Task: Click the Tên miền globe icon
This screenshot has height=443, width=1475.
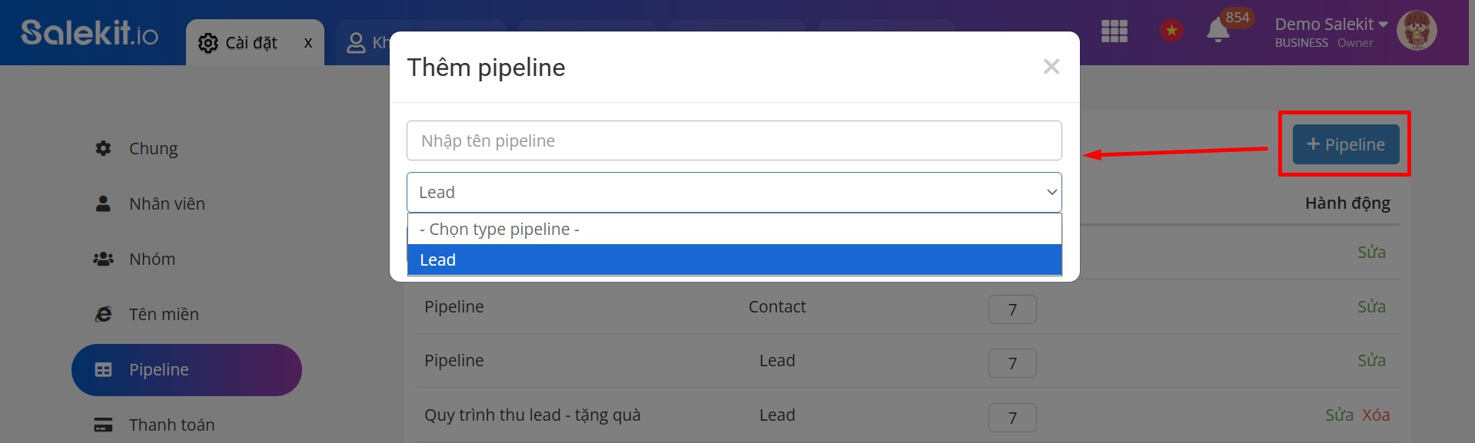Action: coord(103,313)
